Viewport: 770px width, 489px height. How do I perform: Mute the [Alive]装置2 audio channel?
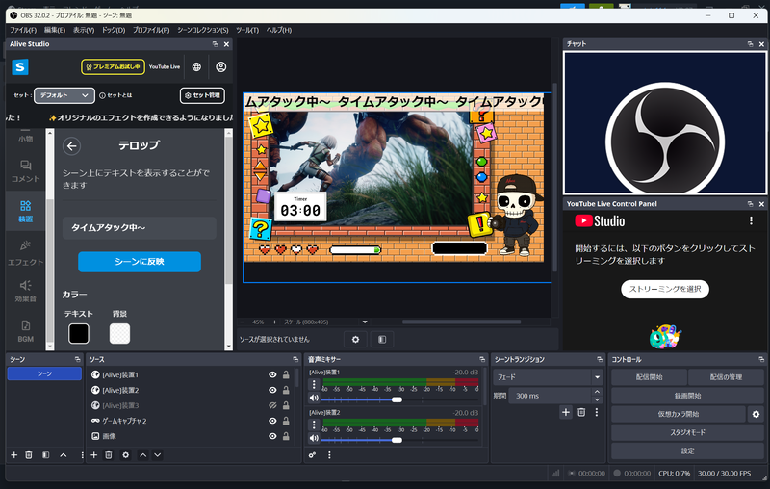click(315, 438)
